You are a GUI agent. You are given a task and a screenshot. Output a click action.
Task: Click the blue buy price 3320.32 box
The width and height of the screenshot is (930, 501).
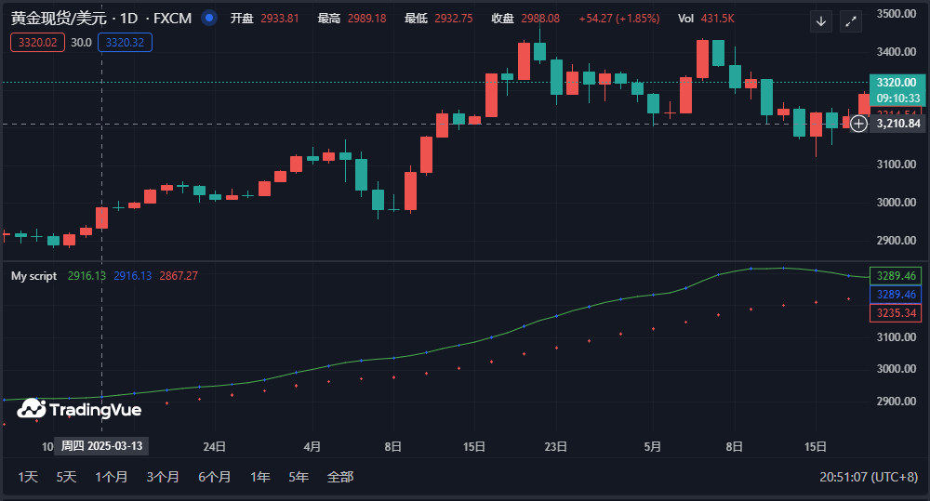point(124,42)
